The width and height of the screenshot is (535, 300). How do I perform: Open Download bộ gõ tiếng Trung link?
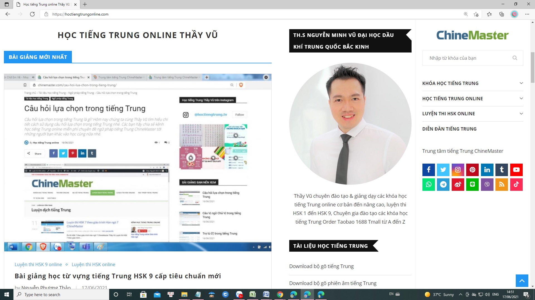click(321, 266)
